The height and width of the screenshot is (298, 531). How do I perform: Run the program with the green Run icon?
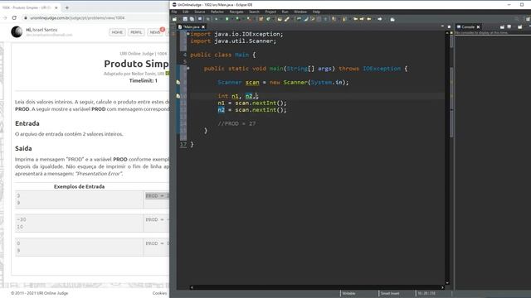click(227, 19)
